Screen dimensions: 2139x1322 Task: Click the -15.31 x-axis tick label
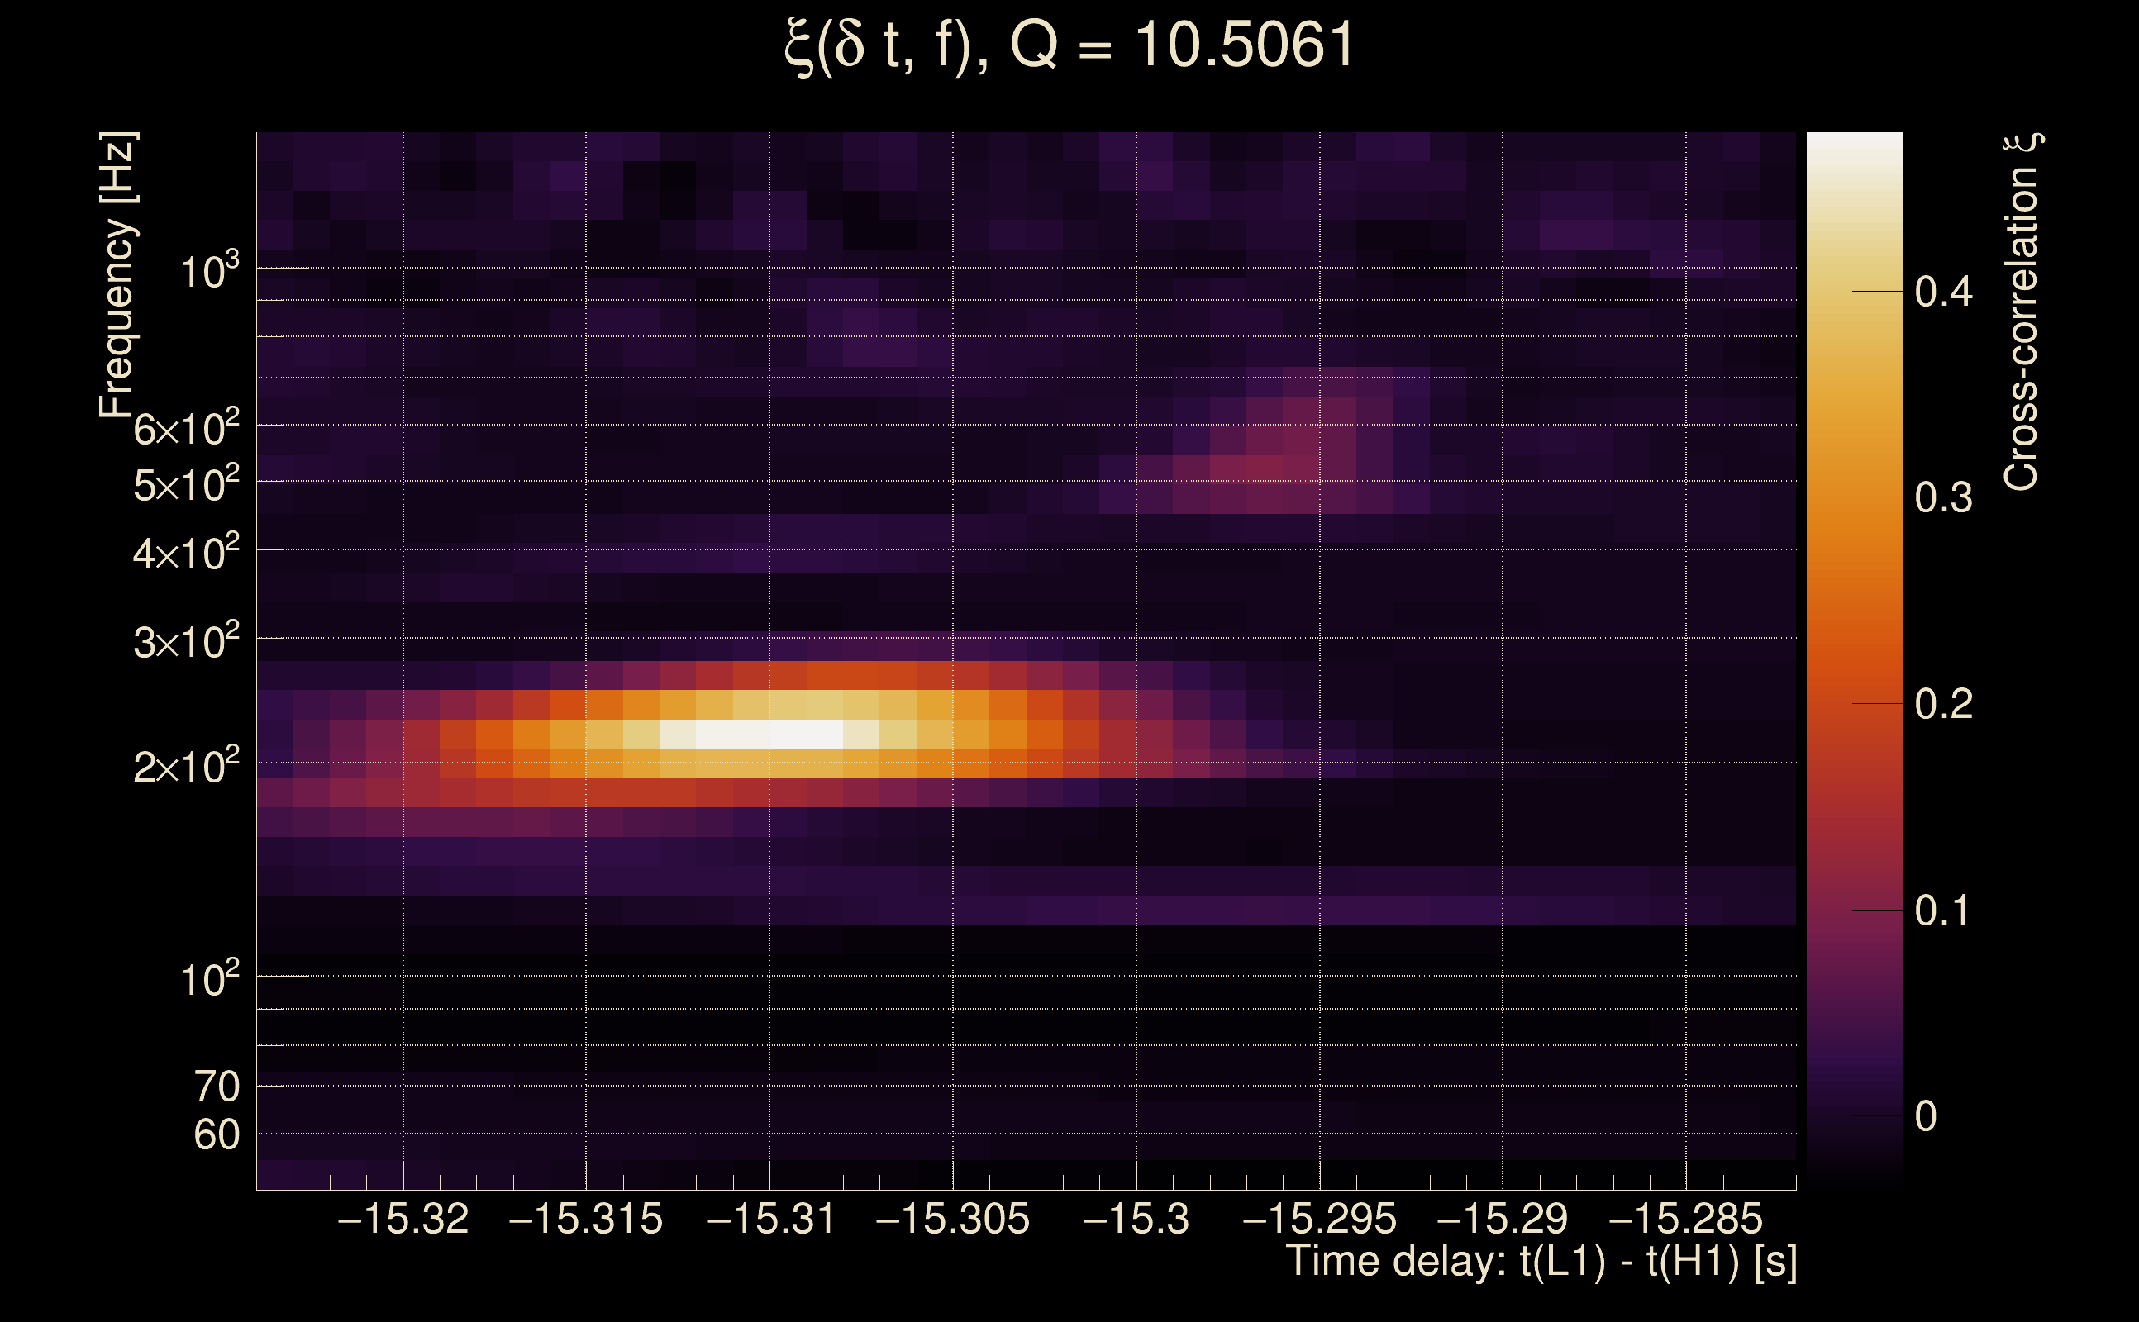[x=770, y=1220]
